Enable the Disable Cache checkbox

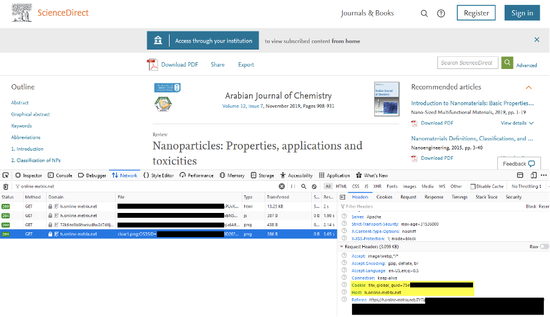point(473,186)
